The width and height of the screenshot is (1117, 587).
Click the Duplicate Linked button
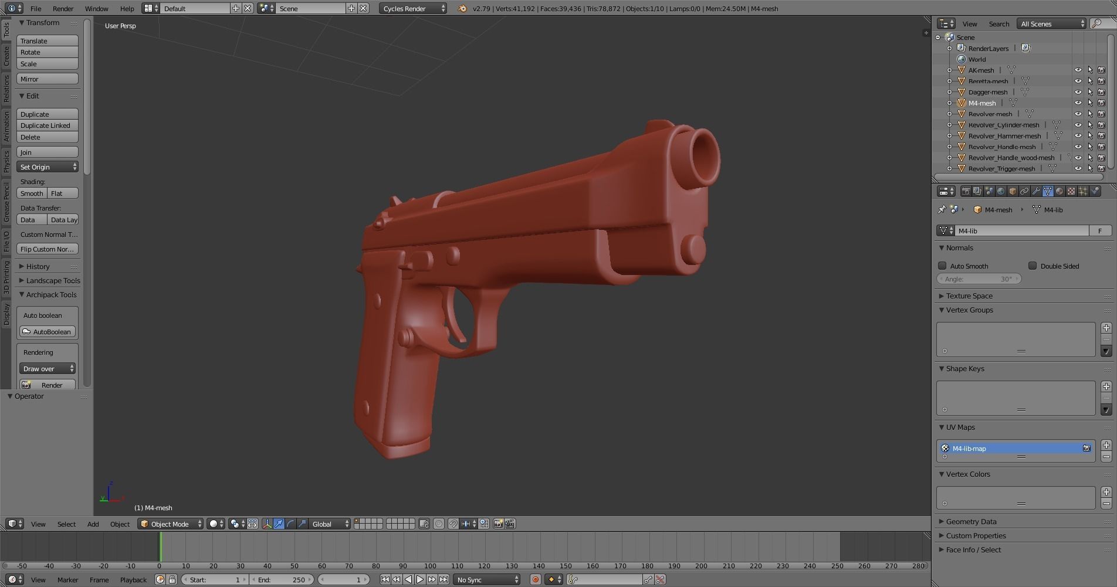pos(48,125)
